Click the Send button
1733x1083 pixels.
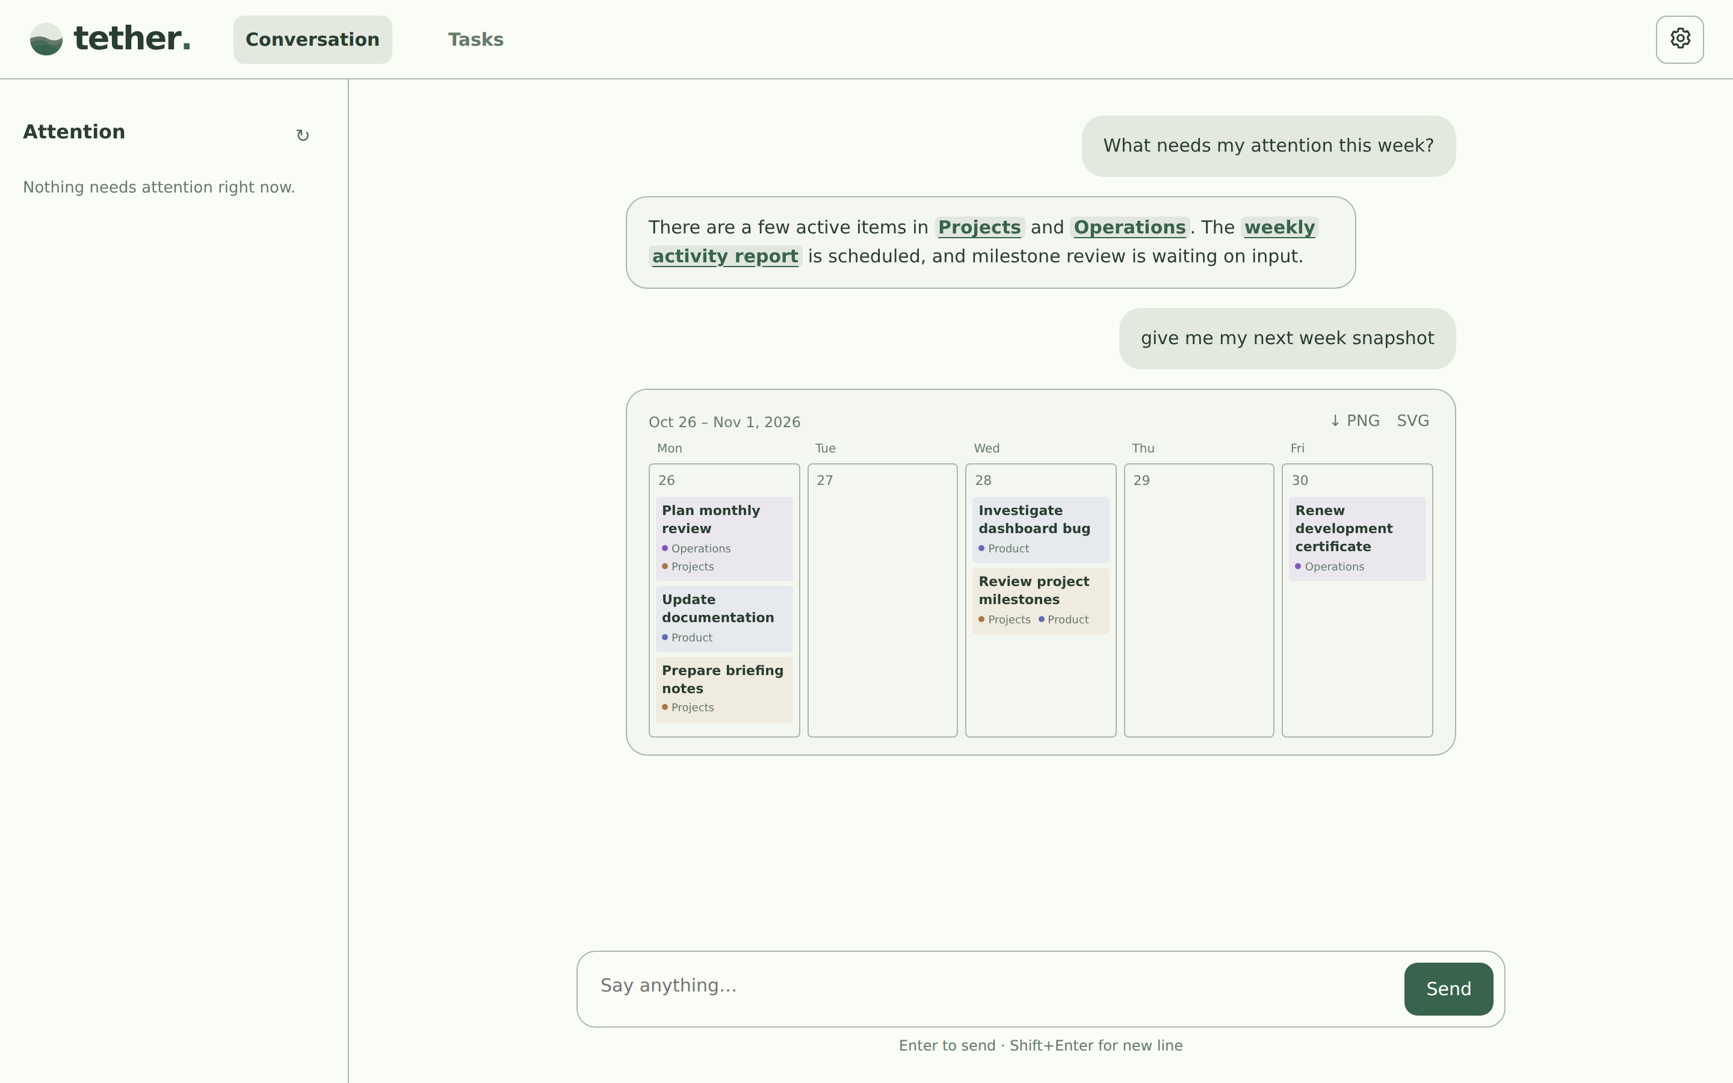pyautogui.click(x=1448, y=989)
